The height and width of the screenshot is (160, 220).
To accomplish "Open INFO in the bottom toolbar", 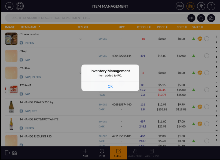I will (102, 153).
